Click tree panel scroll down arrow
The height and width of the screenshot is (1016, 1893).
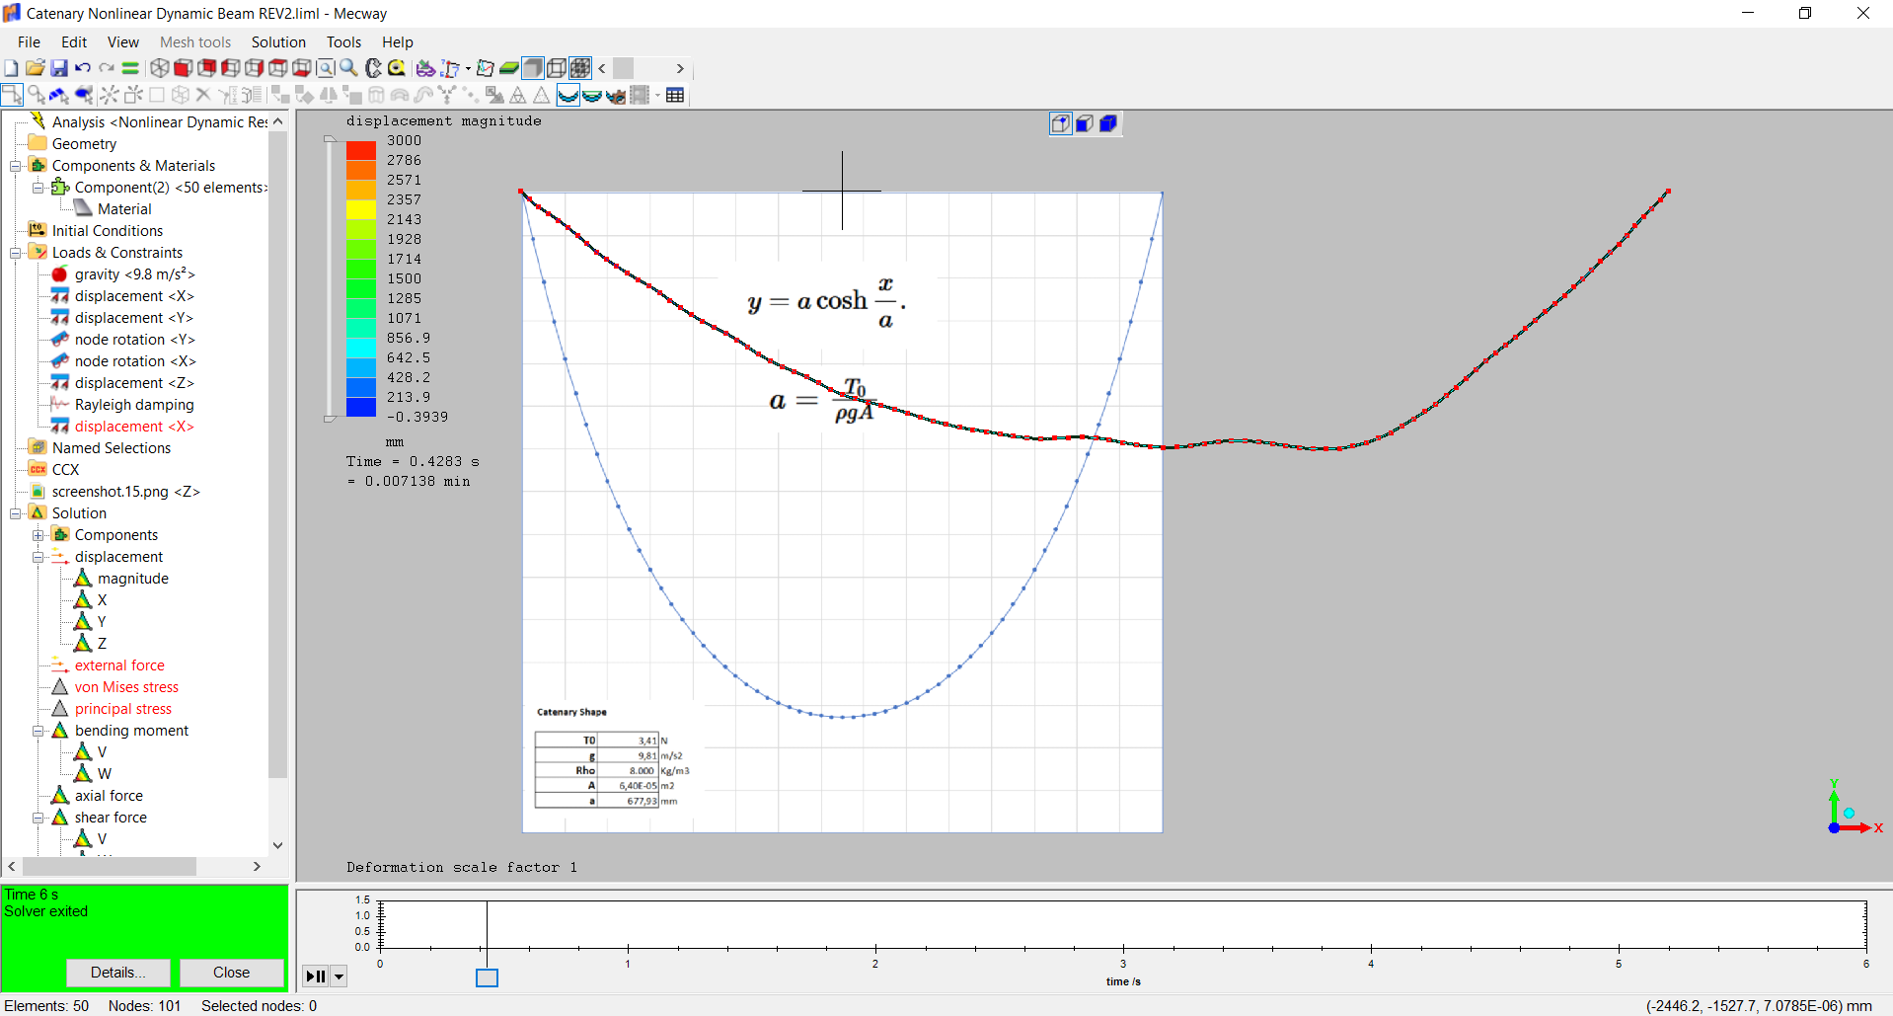click(277, 845)
